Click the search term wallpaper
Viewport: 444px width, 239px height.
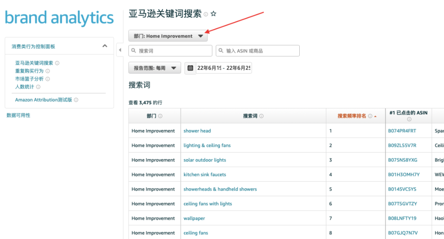coord(194,218)
